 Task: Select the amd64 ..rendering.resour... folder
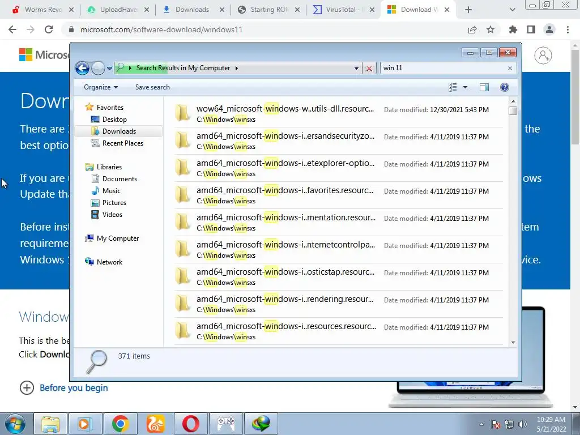pyautogui.click(x=339, y=304)
